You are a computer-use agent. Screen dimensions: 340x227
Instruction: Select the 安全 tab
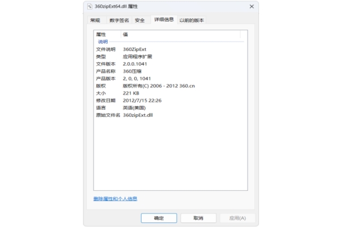139,20
